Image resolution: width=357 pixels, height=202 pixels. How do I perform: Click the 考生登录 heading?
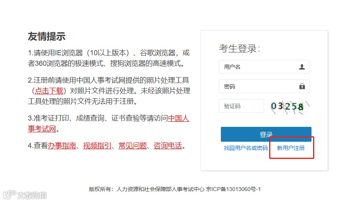240,49
